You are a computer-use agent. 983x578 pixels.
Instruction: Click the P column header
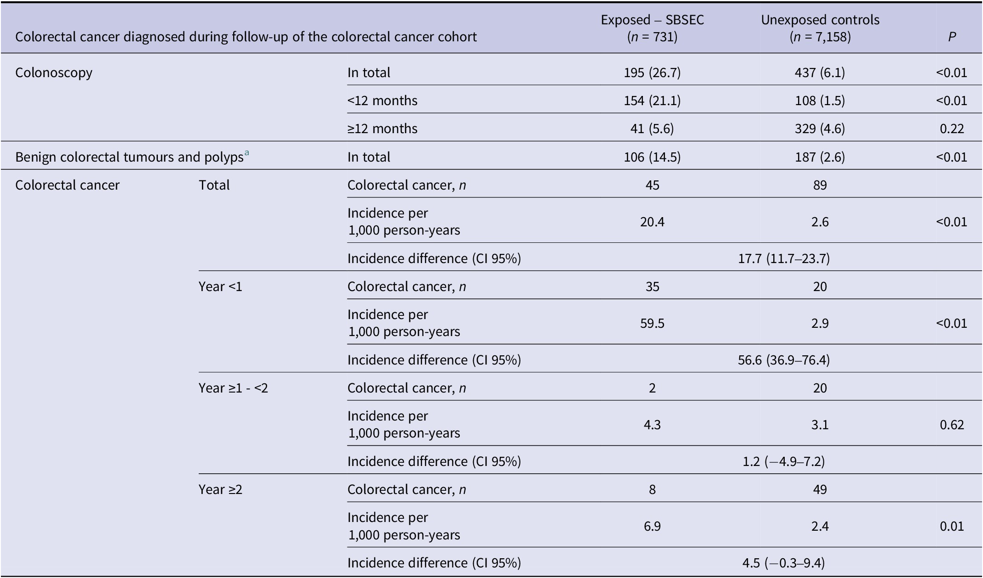952,37
